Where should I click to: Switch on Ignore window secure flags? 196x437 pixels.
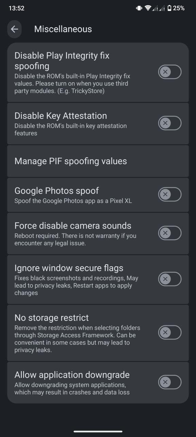point(170,279)
